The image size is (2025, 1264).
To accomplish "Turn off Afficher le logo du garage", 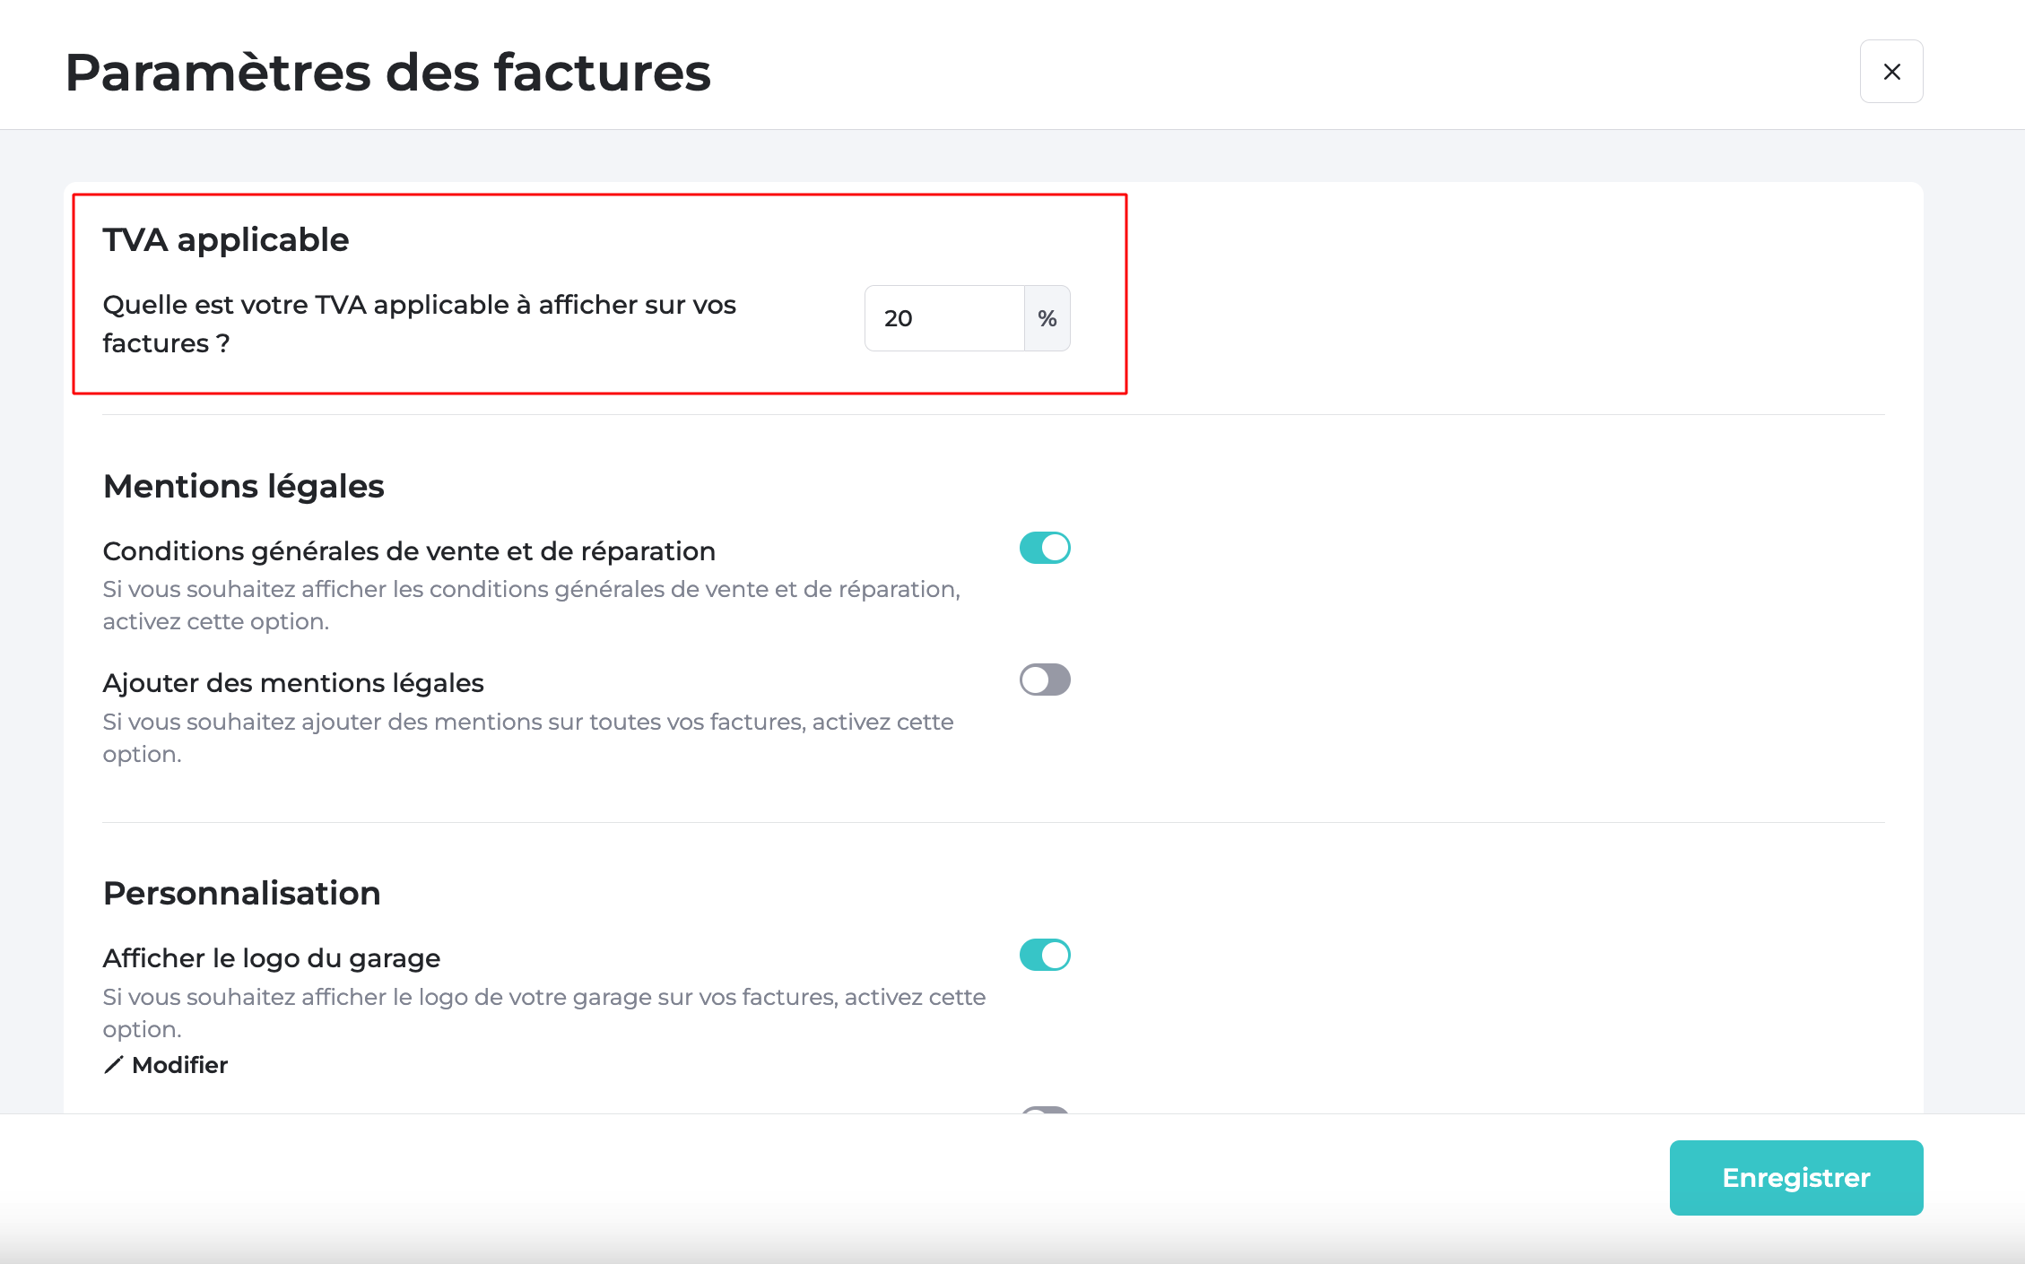I will (x=1045, y=955).
